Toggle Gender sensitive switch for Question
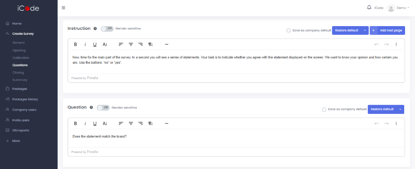 point(103,107)
